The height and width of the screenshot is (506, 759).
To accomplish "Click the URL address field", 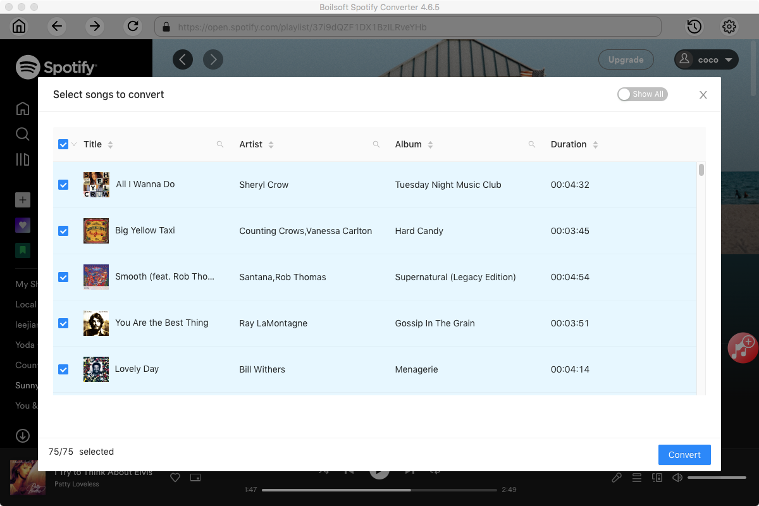I will click(408, 27).
